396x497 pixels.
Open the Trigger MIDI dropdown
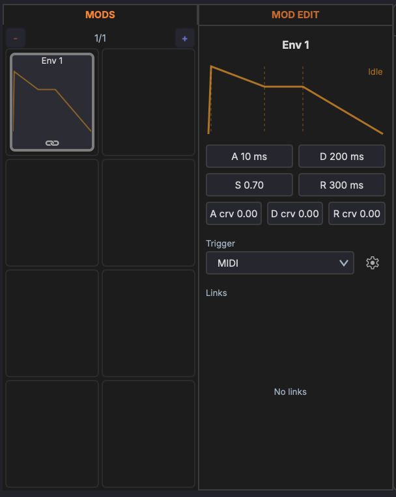(x=280, y=263)
